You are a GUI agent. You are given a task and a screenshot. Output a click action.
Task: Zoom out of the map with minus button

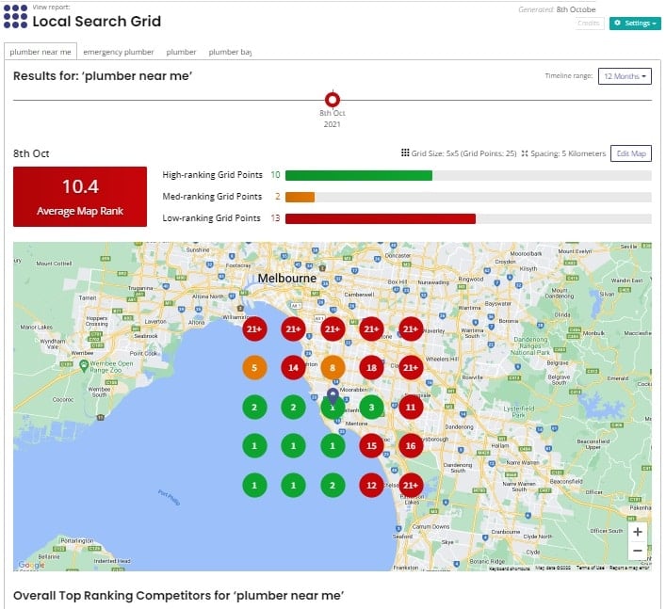(x=637, y=551)
